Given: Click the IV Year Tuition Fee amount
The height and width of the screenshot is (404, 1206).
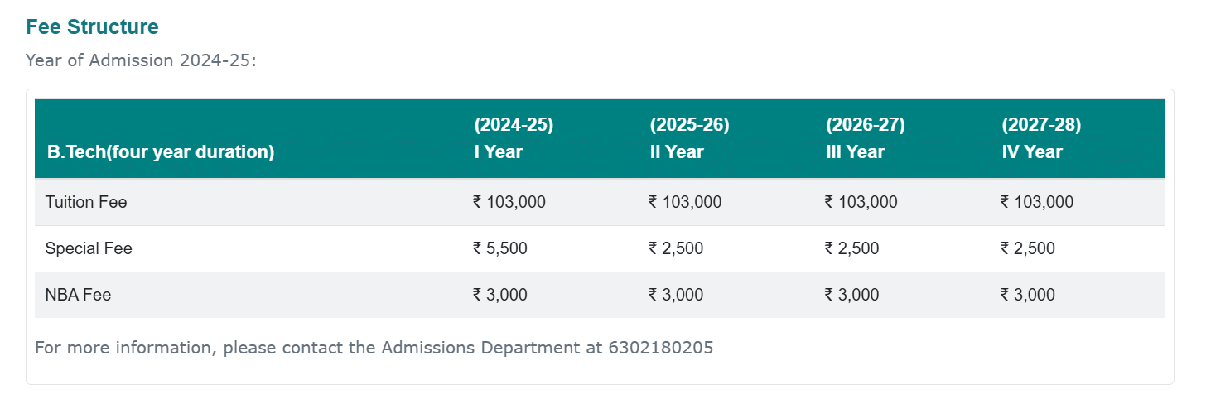Looking at the screenshot, I should click(1037, 202).
